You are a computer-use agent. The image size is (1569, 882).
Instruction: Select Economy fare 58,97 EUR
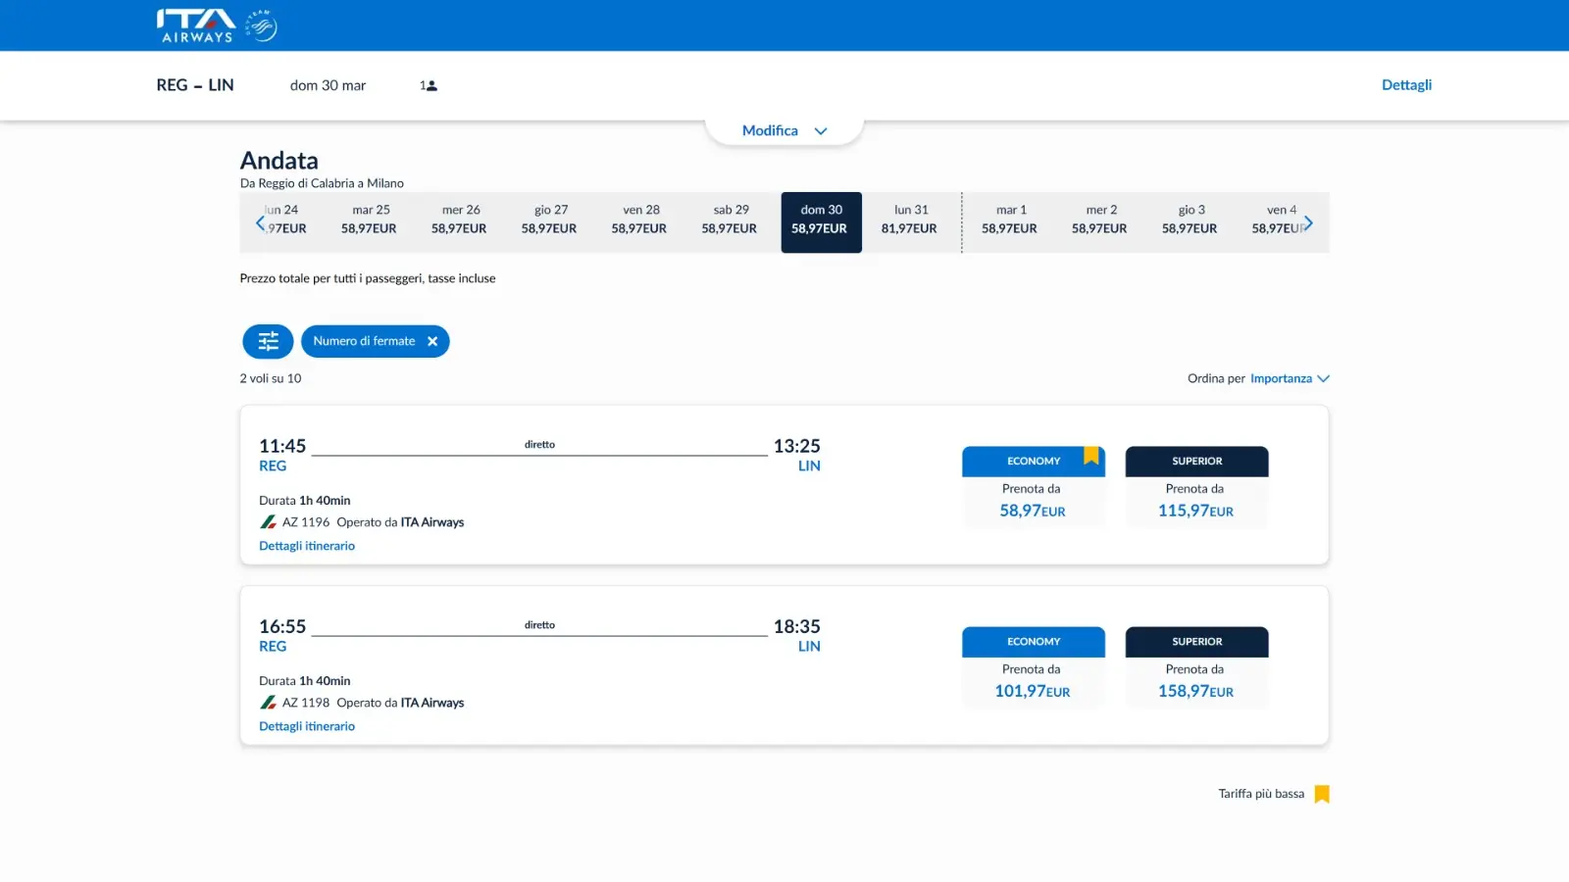[1033, 500]
